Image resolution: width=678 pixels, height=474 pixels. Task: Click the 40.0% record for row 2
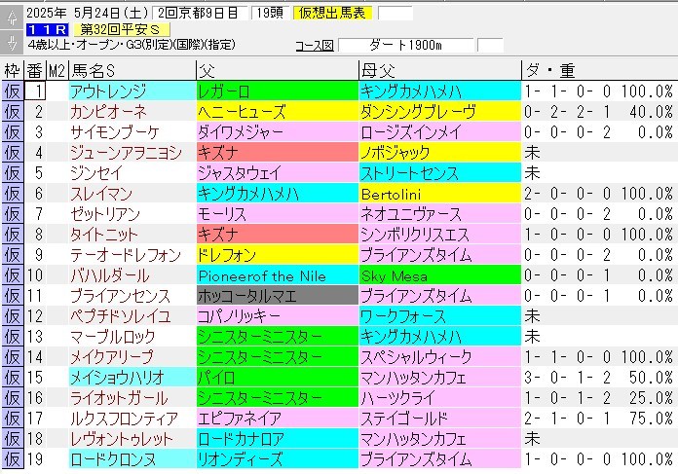651,112
